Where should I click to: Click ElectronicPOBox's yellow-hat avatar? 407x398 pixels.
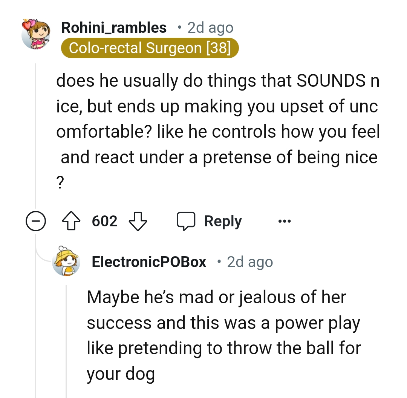click(x=66, y=262)
